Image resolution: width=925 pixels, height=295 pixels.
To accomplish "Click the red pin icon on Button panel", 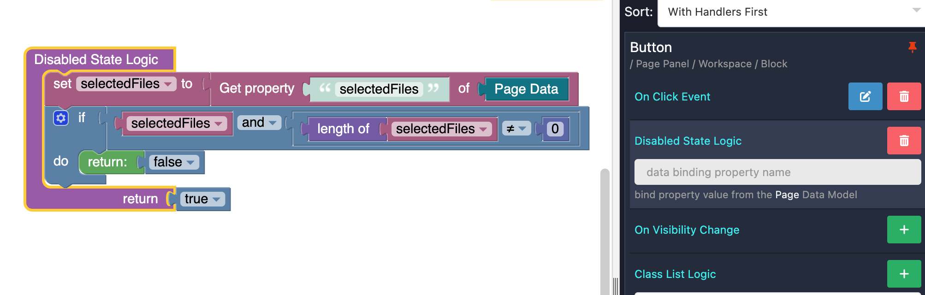I will point(912,47).
